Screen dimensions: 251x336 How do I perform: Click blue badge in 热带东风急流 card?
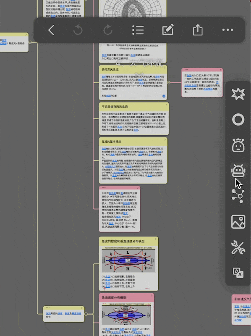pyautogui.click(x=164, y=96)
